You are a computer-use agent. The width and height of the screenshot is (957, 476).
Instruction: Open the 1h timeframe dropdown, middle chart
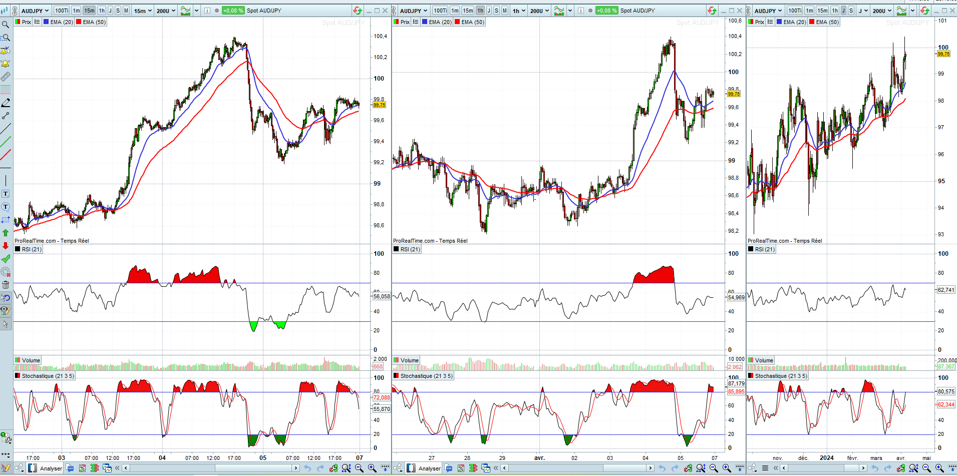(x=519, y=11)
